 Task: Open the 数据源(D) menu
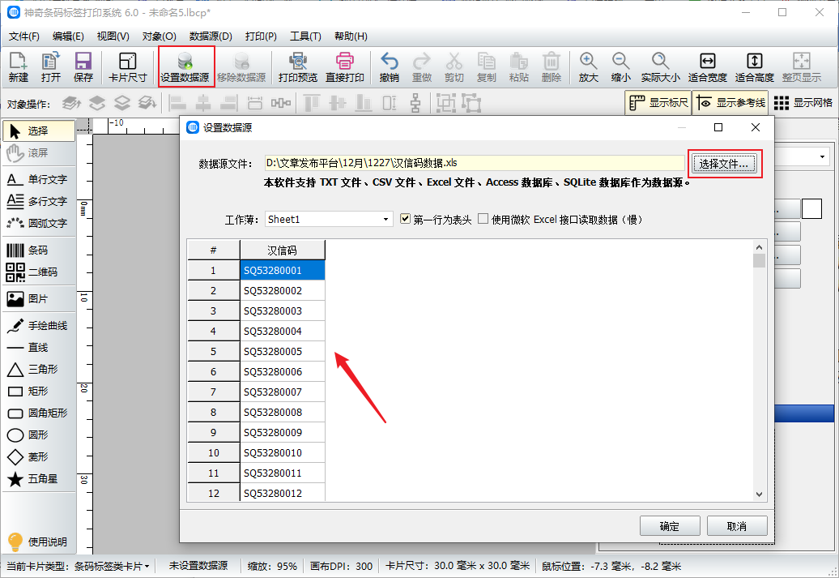pos(211,36)
